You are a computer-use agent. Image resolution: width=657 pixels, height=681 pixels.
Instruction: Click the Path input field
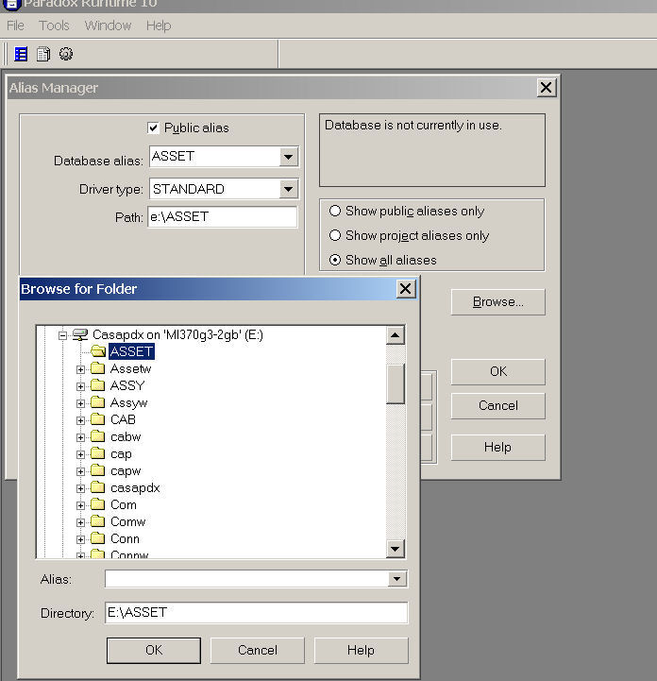(x=223, y=216)
